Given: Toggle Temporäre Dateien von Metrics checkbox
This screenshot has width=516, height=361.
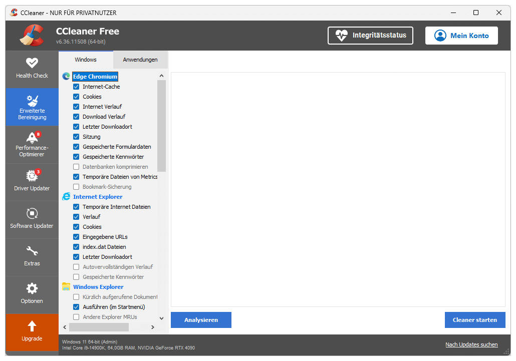Looking at the screenshot, I should [76, 177].
